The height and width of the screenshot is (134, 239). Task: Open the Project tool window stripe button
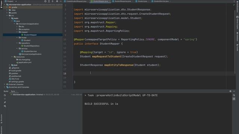(x=1, y=4)
